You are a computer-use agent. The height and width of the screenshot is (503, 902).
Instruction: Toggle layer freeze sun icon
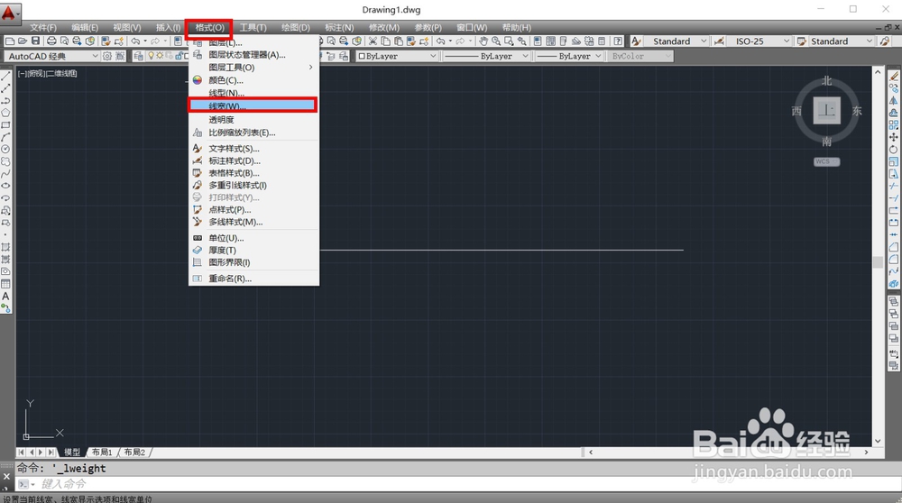point(160,56)
